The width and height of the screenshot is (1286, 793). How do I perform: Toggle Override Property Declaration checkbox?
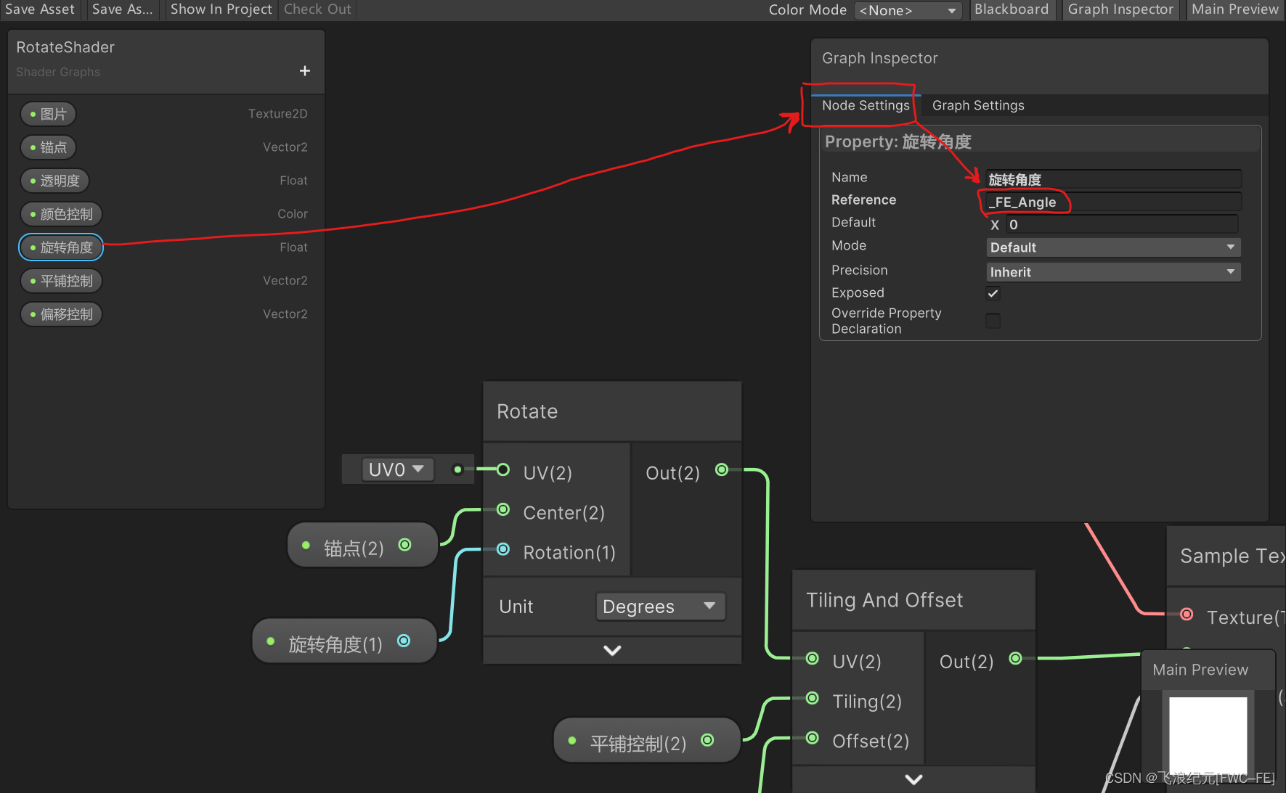(993, 321)
